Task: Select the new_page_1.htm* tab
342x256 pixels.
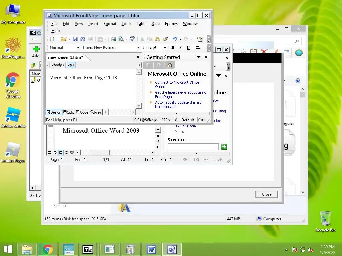Action: [66, 57]
